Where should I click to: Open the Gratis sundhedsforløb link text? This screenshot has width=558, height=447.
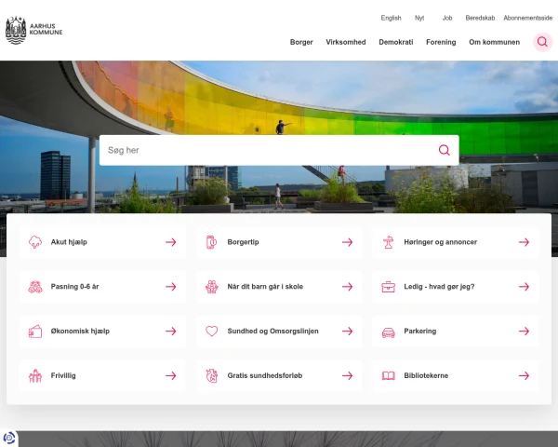click(264, 375)
